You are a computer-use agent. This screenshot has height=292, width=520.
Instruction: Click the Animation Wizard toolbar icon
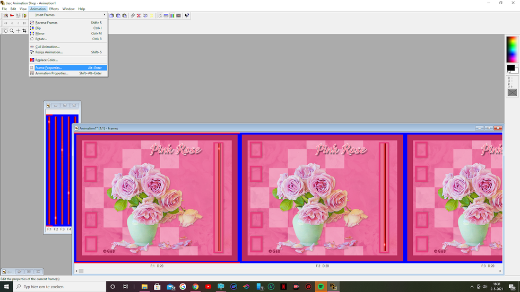[6, 15]
